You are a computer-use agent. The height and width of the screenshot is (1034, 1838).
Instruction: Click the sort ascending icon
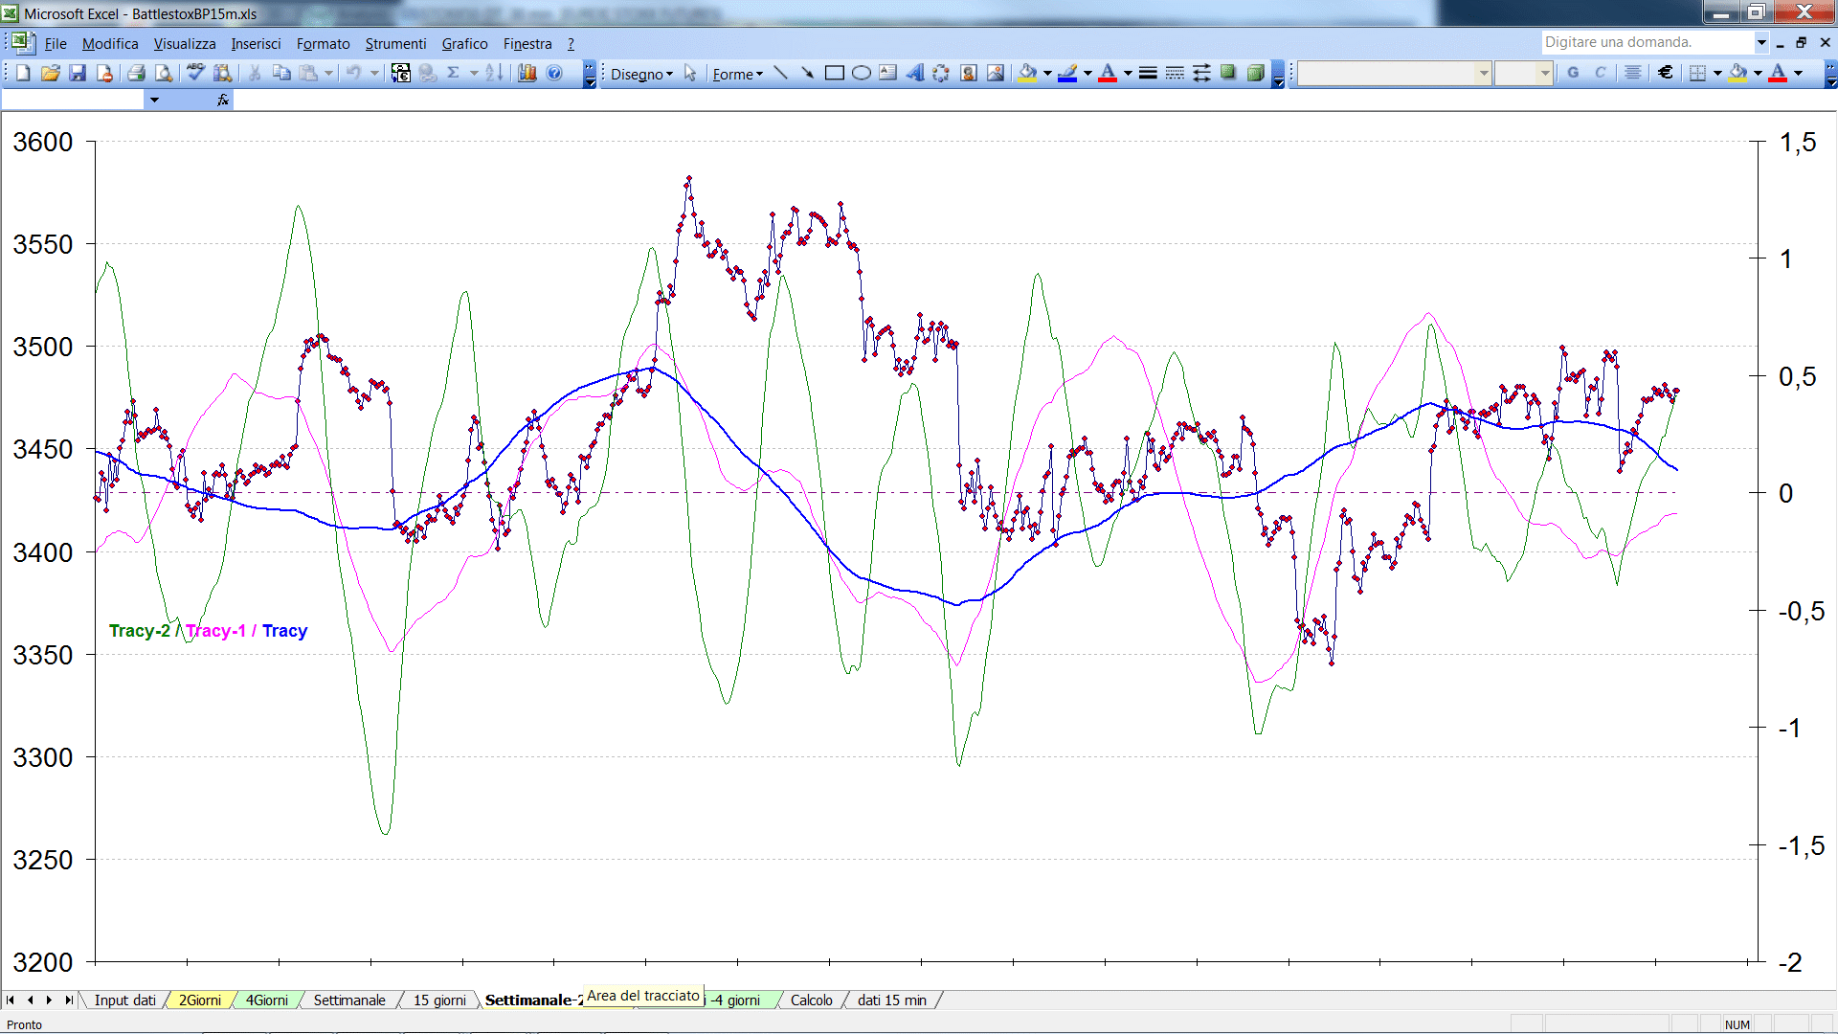pyautogui.click(x=494, y=73)
